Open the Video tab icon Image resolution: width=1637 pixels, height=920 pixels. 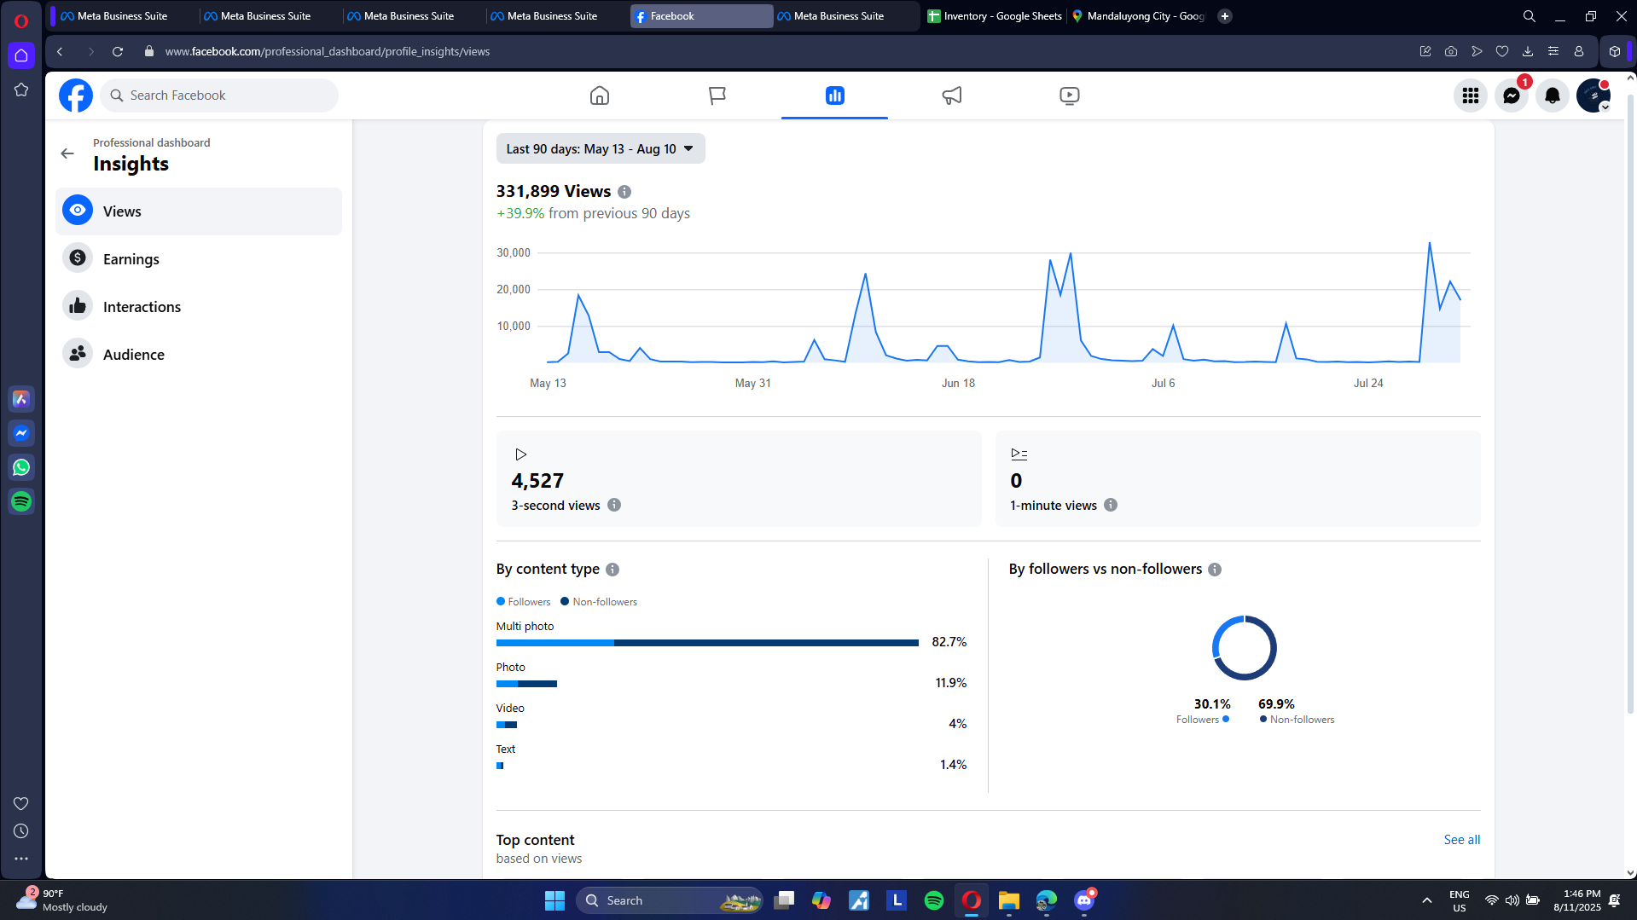1069,95
